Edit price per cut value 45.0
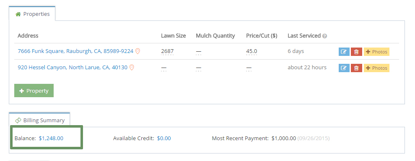 (252, 51)
